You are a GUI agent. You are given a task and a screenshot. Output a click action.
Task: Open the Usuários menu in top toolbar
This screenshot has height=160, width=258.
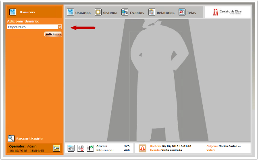(x=79, y=12)
